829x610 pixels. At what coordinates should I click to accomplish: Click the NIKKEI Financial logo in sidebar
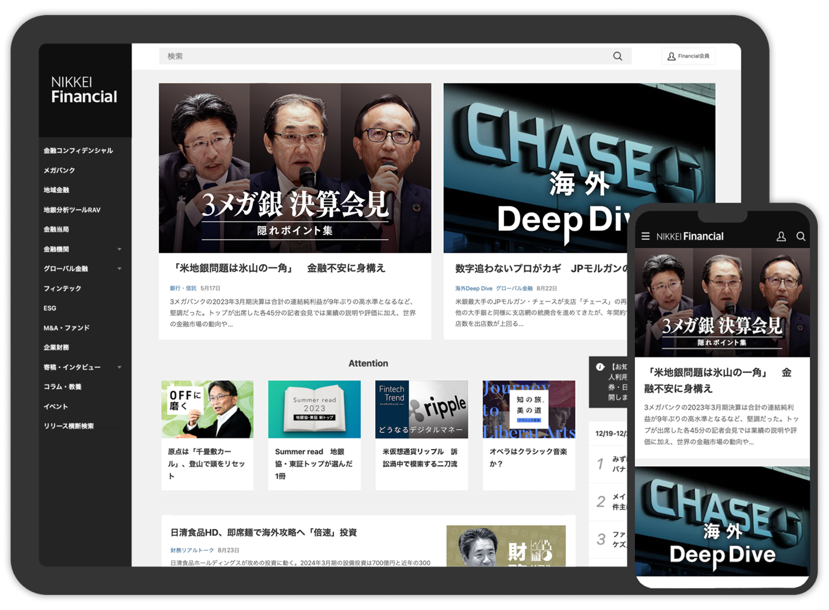click(x=84, y=90)
